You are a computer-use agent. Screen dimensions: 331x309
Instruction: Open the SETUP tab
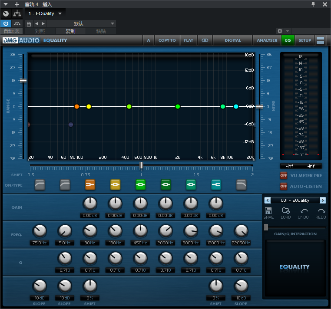[x=305, y=40]
